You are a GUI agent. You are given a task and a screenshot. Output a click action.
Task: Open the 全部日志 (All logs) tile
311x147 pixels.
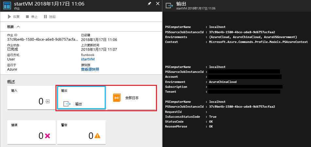click(x=132, y=98)
